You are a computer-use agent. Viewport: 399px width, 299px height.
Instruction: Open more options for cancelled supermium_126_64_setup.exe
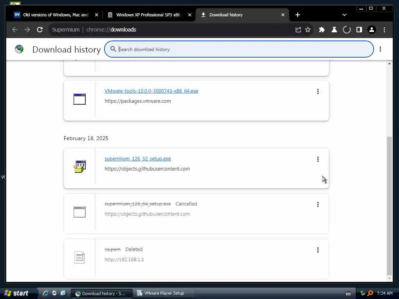pos(318,204)
